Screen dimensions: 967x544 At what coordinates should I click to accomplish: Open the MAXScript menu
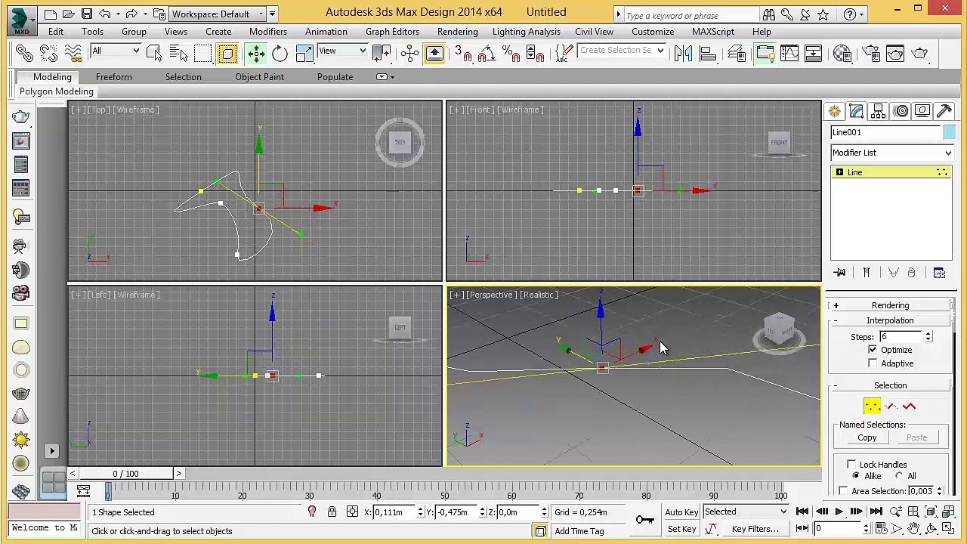[x=712, y=32]
